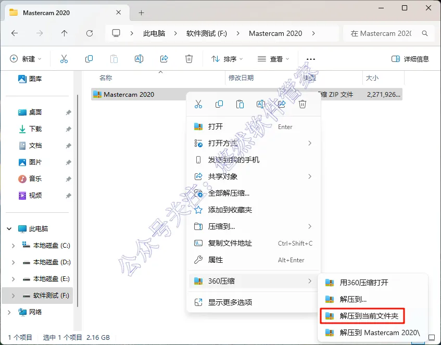The image size is (441, 345).
Task: Choose 发送到我的手机
Action: [254, 160]
